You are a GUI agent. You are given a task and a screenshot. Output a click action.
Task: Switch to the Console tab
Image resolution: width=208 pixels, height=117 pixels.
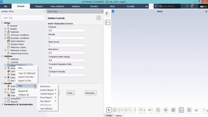point(109,116)
